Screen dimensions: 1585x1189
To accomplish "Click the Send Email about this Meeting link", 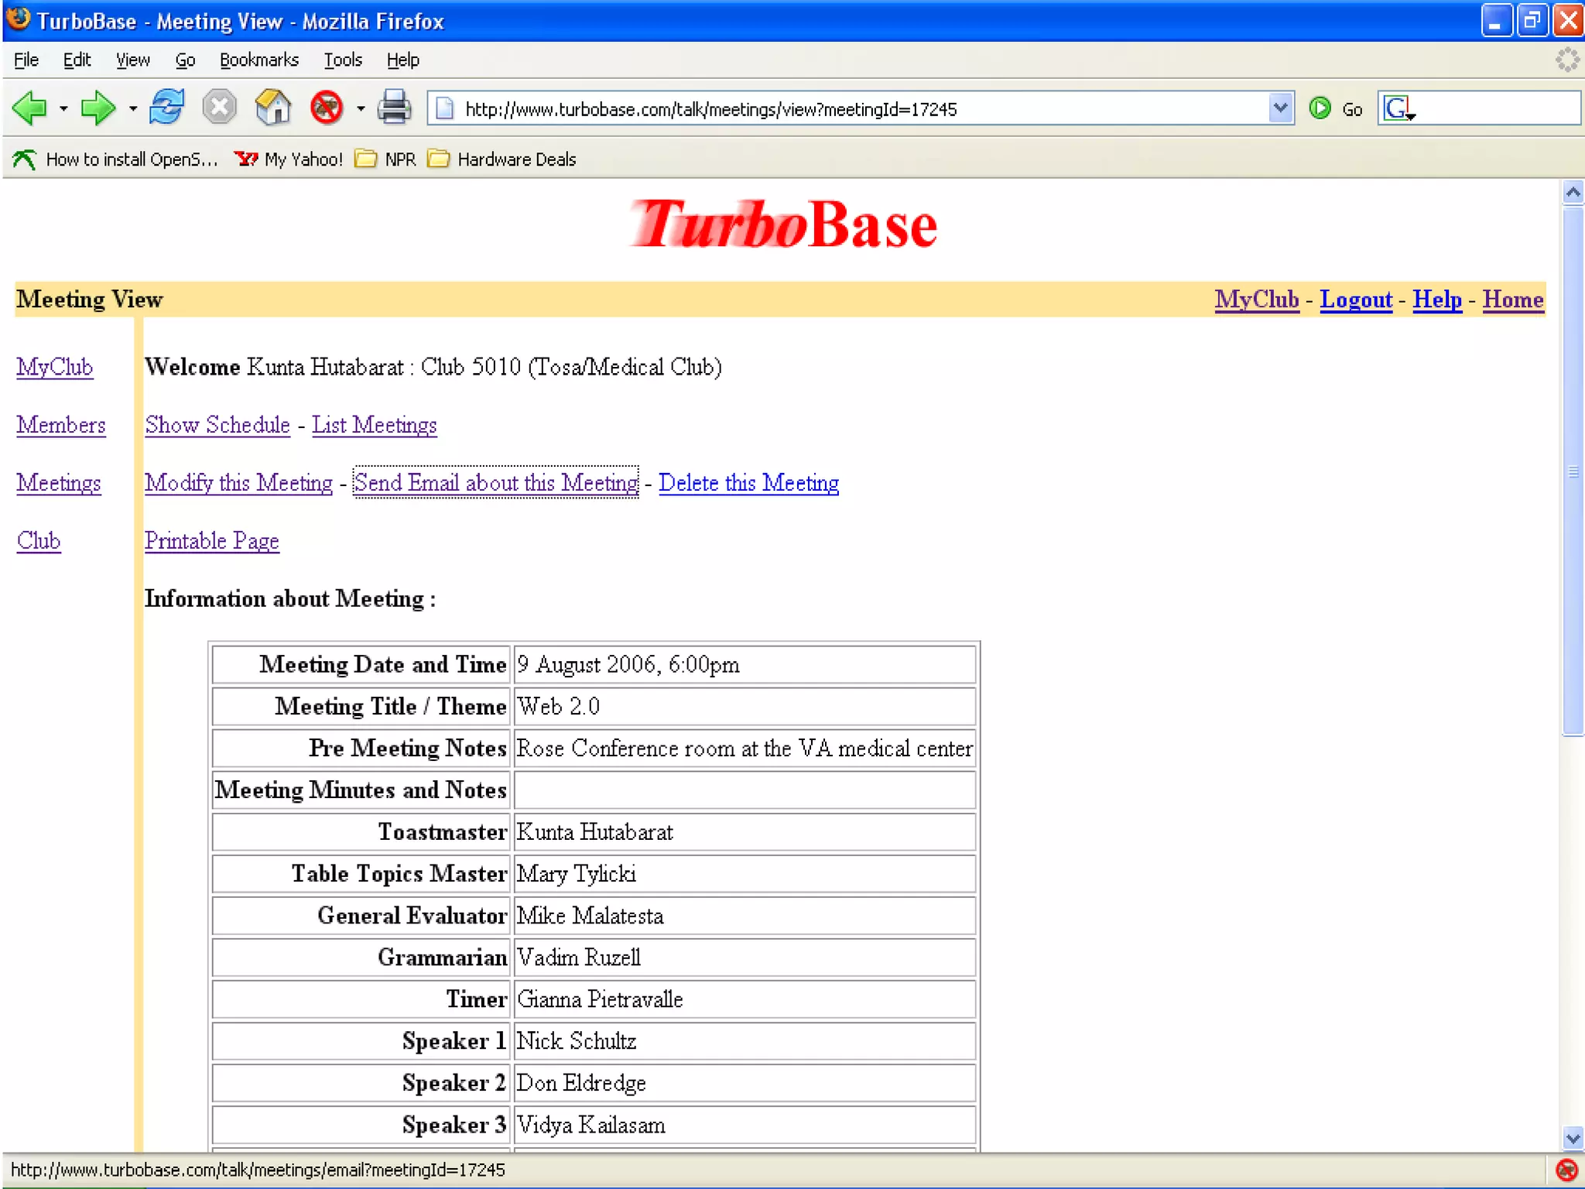I will pos(495,482).
